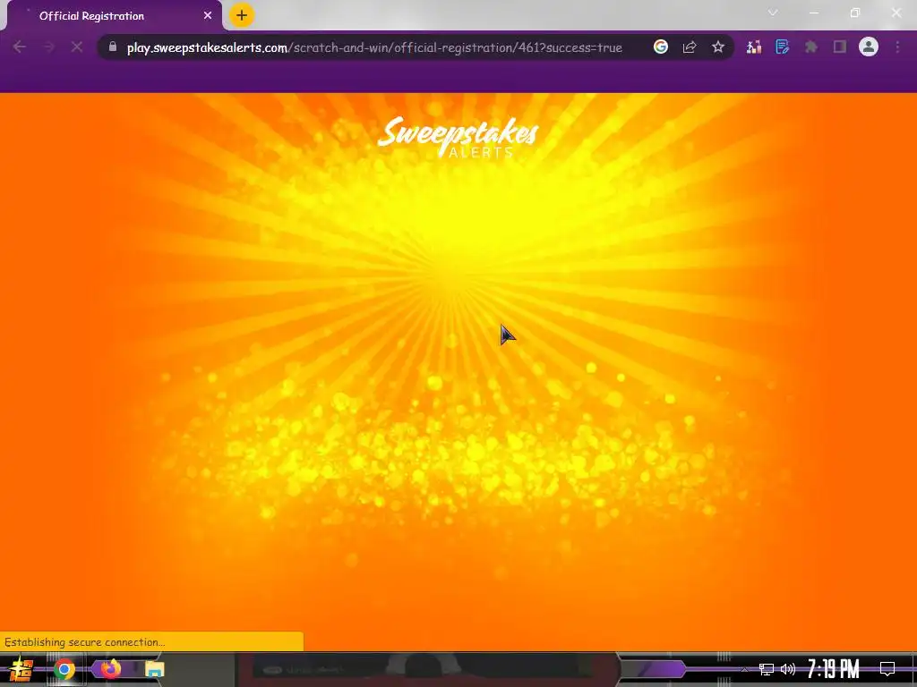
Task: Open Chrome's three-dot menu
Action: click(x=897, y=47)
